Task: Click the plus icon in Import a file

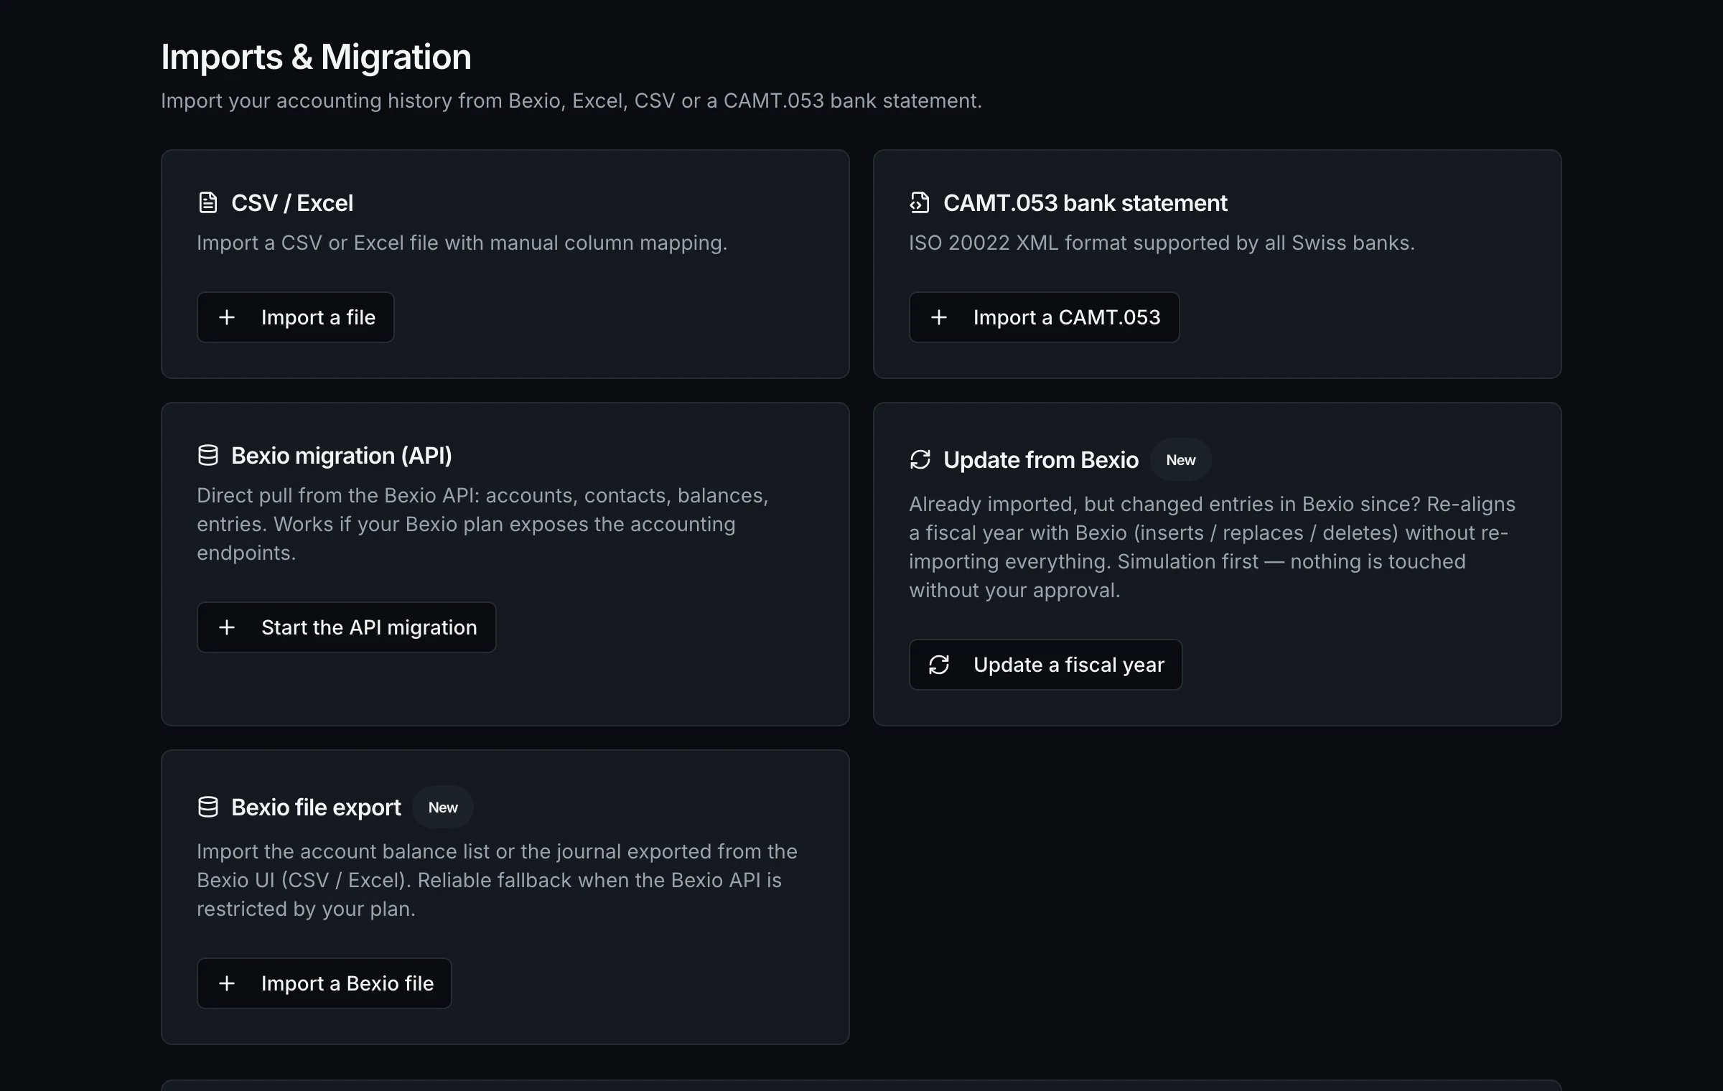Action: (227, 317)
